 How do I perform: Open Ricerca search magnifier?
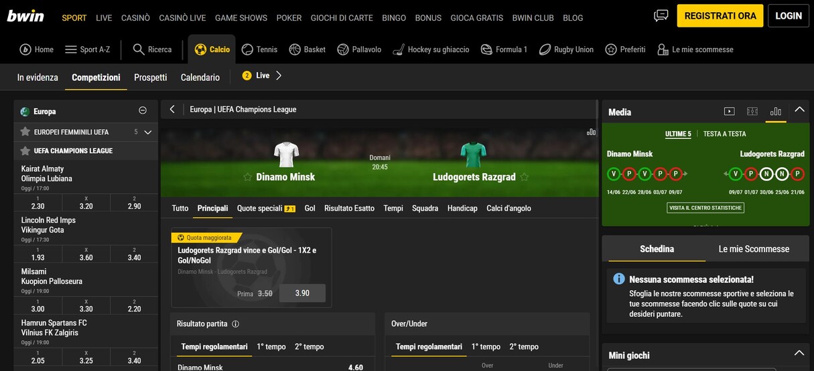pyautogui.click(x=139, y=49)
